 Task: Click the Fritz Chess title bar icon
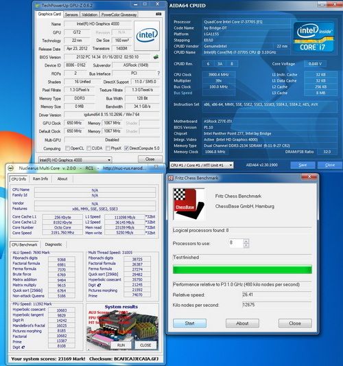click(x=171, y=178)
